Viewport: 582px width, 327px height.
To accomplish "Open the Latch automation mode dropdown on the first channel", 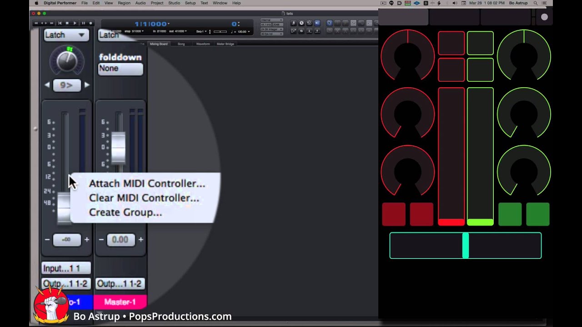I will tap(66, 35).
